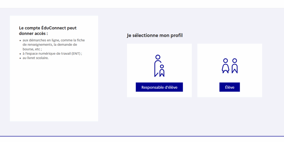Click the right student figure in Élève icon
284x142 pixels.
(235, 66)
